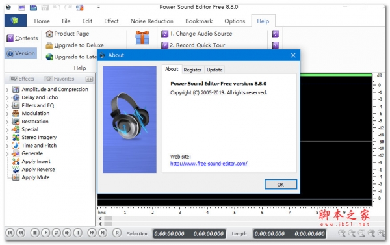
Task: Click the Apply Mute icon
Action: click(16, 177)
